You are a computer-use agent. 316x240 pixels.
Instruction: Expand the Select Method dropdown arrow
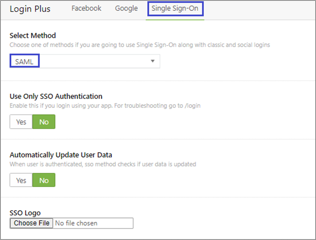pos(153,61)
